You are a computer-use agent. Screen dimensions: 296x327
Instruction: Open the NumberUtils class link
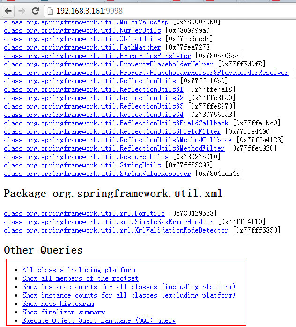tap(82, 30)
